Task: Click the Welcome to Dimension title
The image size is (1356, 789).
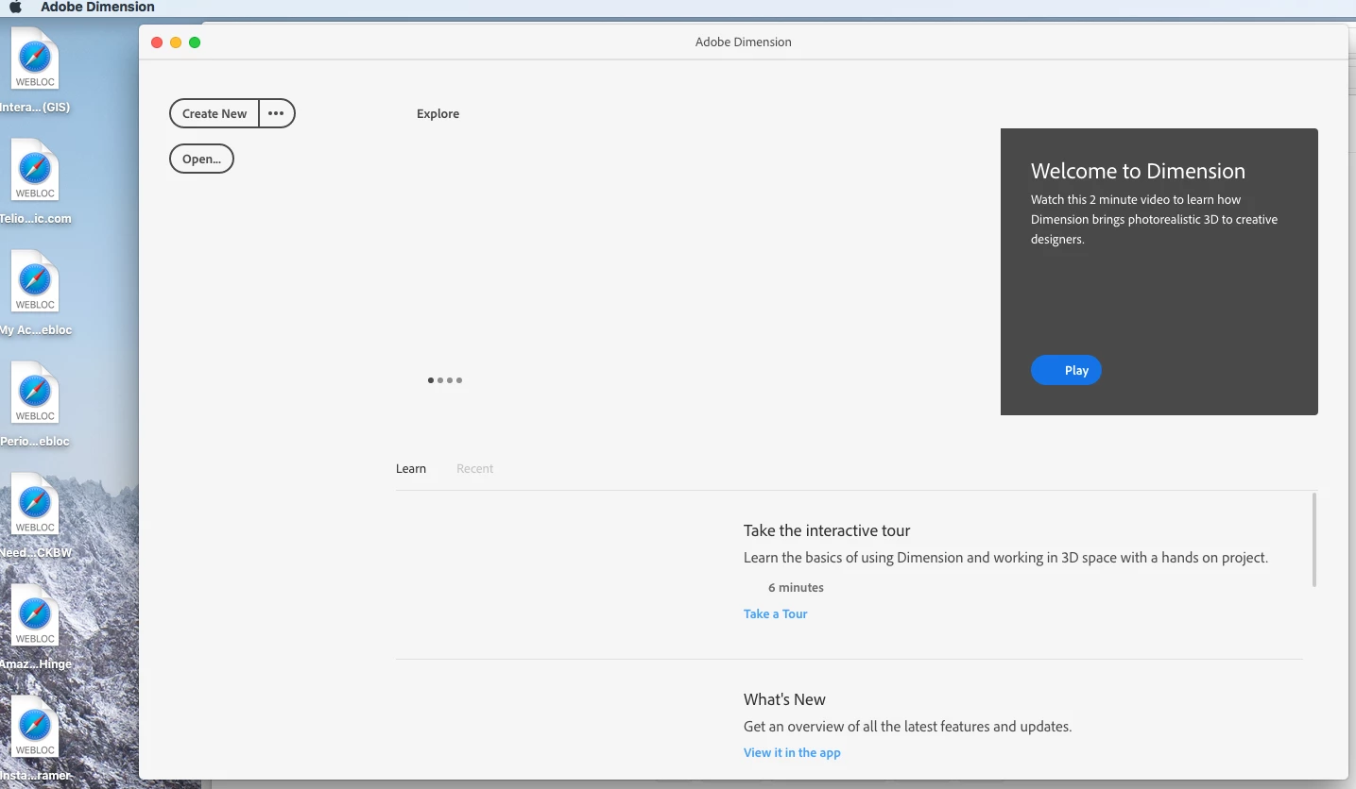Action: [x=1138, y=171]
